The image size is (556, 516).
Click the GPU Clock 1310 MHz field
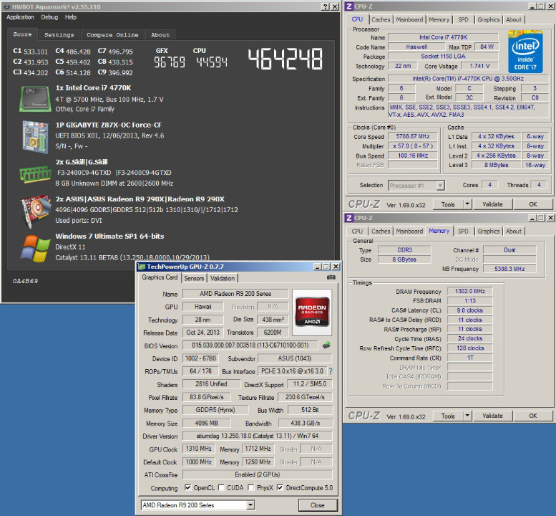tap(199, 449)
